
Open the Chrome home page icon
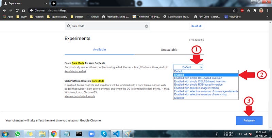click(x=23, y=10)
